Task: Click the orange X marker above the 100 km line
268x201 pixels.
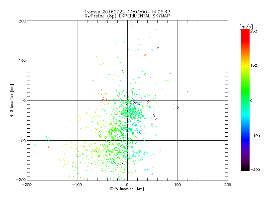Action: (145, 55)
